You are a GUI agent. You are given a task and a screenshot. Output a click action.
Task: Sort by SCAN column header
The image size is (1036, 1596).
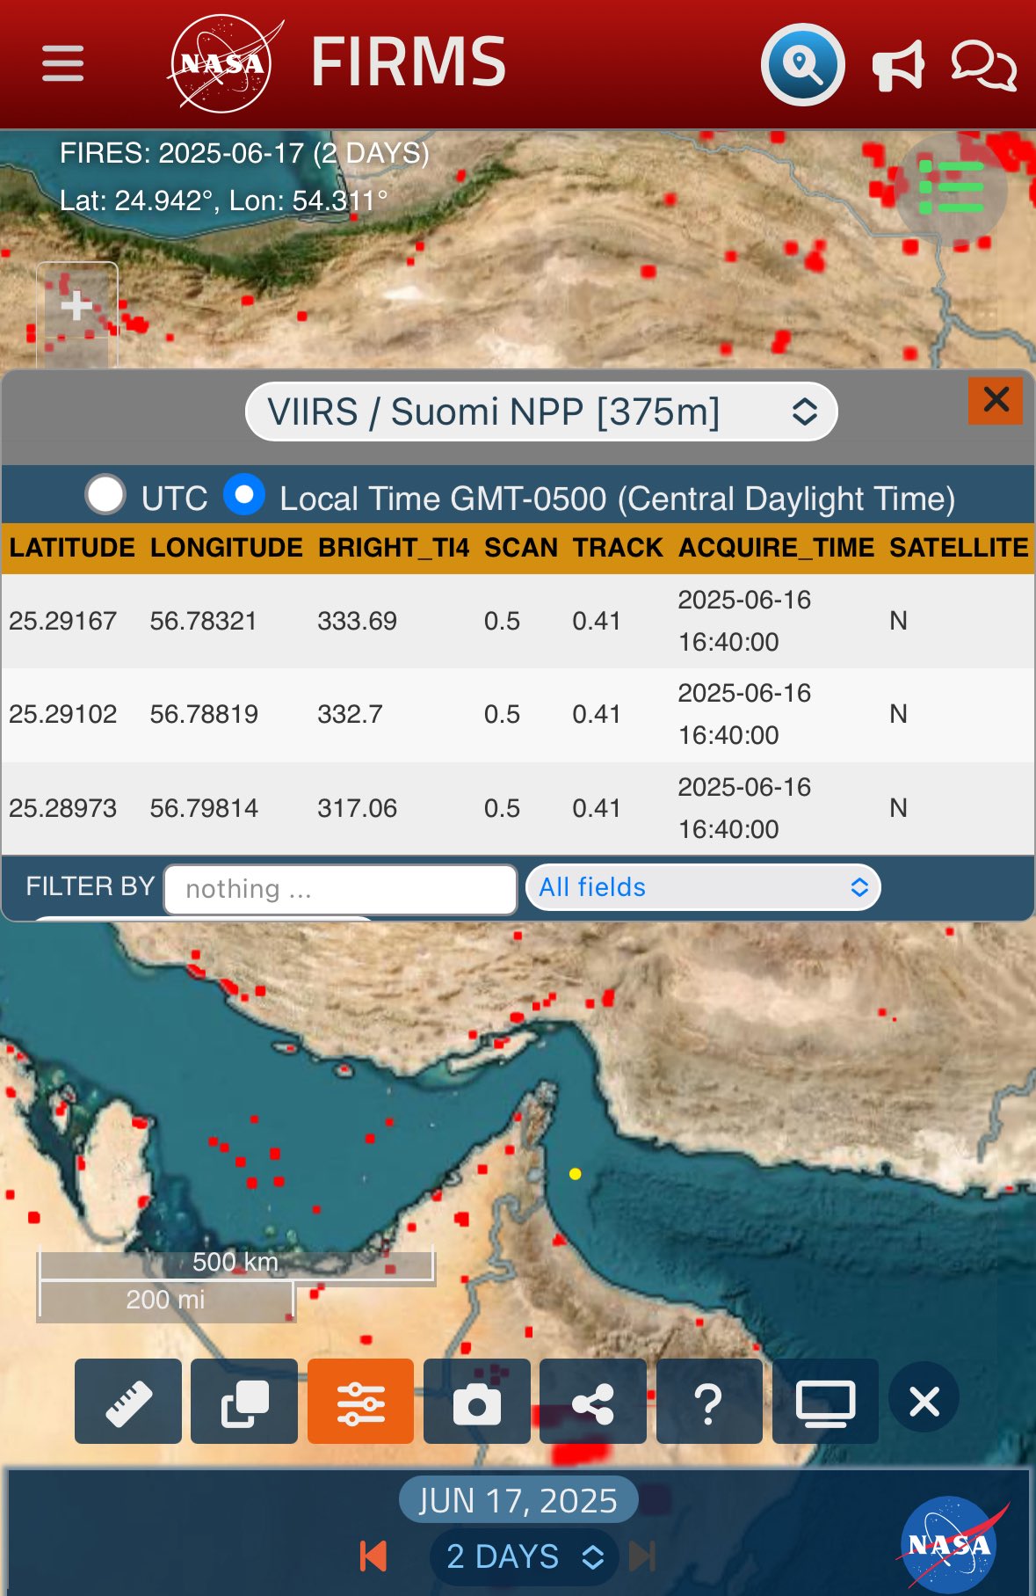[x=521, y=547]
